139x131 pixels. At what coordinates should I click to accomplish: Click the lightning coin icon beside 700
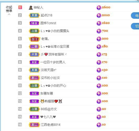(99, 31)
